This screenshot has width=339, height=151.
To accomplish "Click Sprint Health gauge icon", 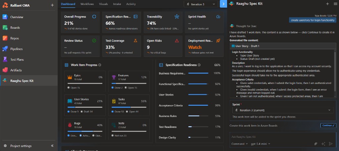I will pyautogui.click(x=218, y=17).
